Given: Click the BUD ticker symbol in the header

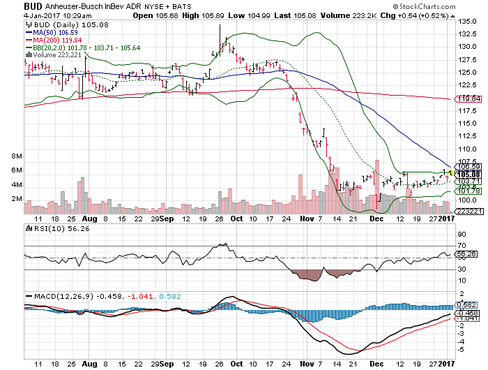Looking at the screenshot, I should pos(33,6).
